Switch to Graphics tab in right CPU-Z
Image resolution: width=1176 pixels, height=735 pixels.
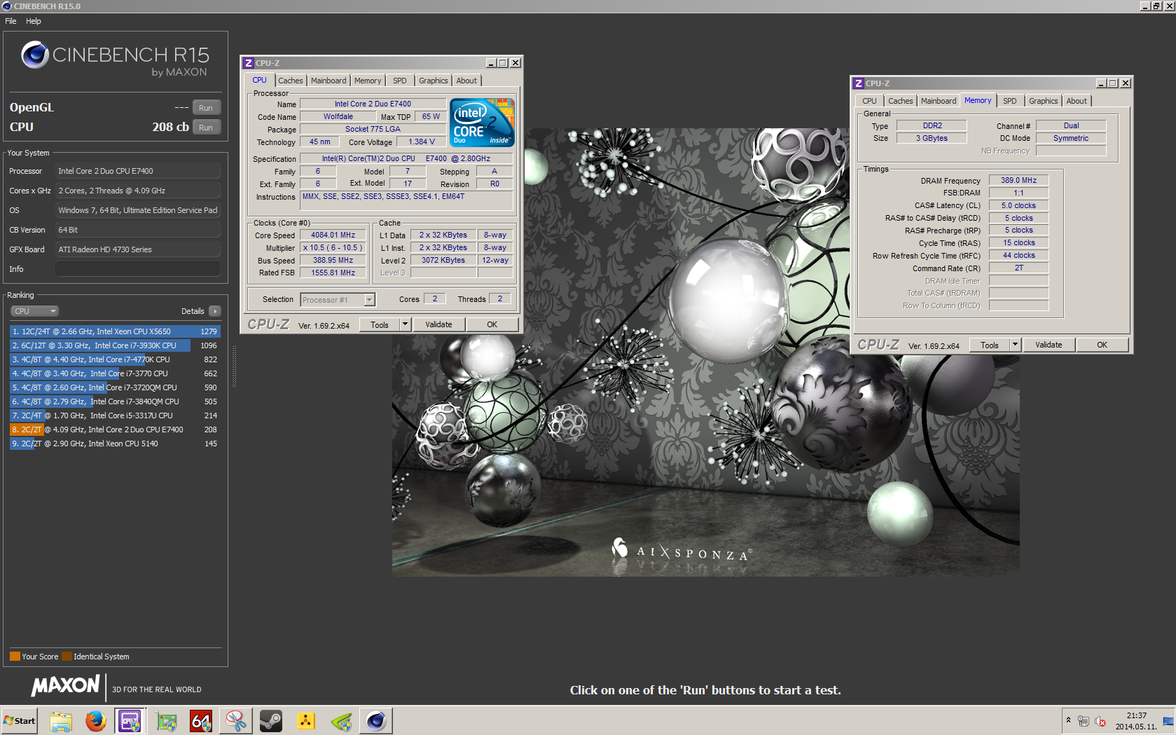click(1044, 101)
